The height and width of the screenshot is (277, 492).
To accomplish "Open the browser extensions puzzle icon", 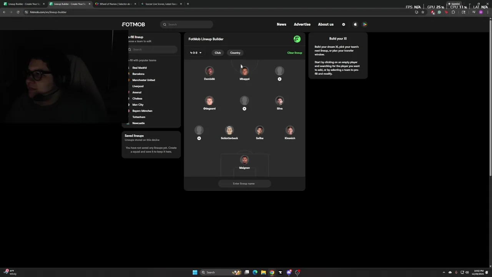I will [x=453, y=12].
